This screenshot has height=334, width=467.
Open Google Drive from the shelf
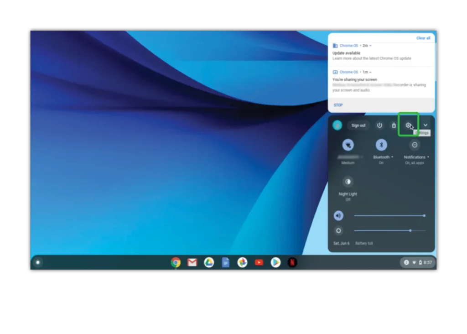[x=209, y=262]
